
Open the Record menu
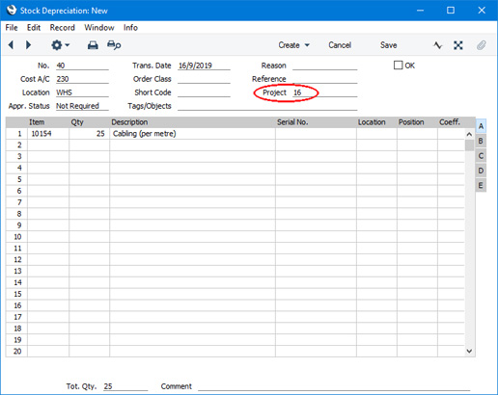62,28
